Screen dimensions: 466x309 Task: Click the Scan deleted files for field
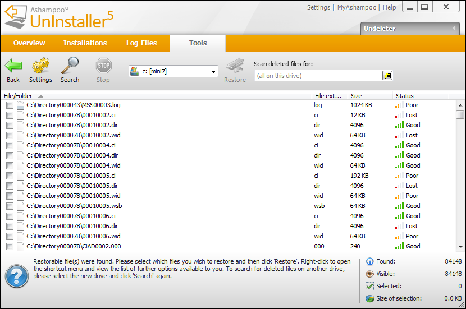[318, 76]
